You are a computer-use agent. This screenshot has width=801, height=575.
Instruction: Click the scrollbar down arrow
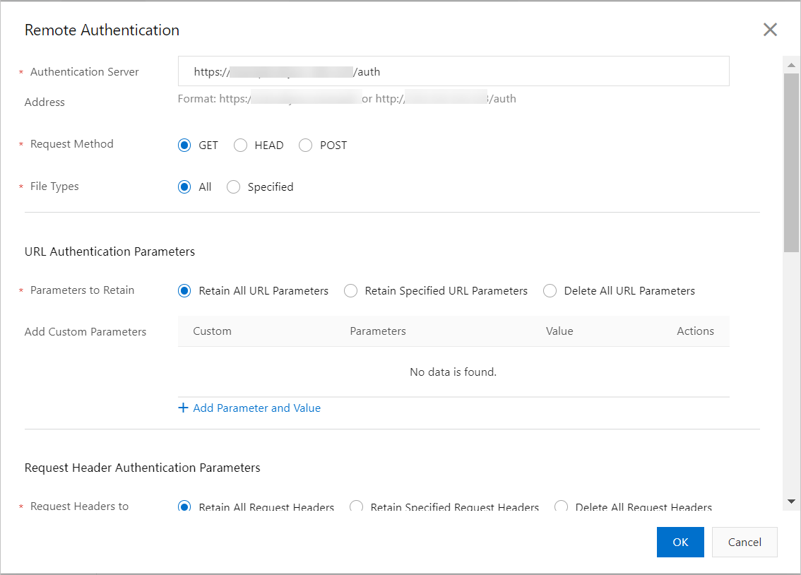point(791,501)
